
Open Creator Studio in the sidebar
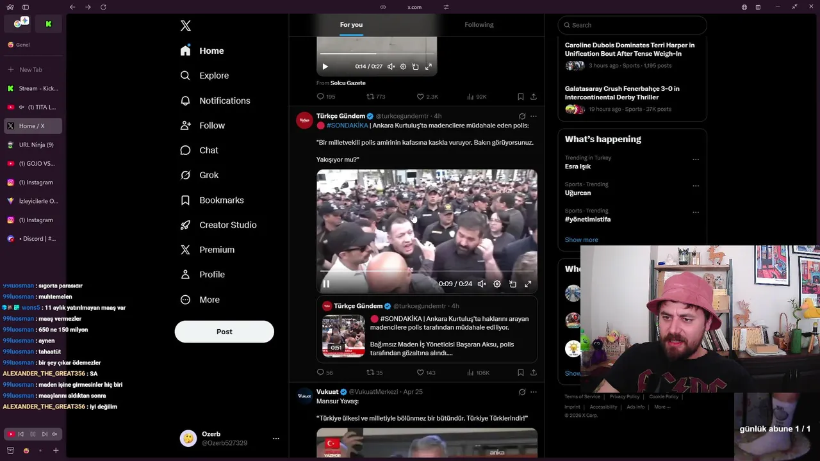point(218,225)
